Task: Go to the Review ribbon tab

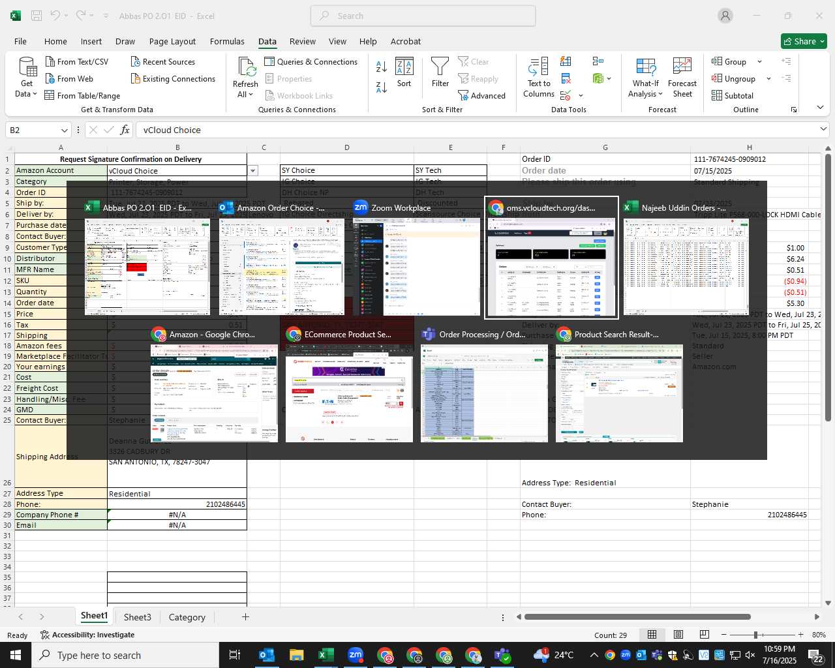Action: pos(303,41)
